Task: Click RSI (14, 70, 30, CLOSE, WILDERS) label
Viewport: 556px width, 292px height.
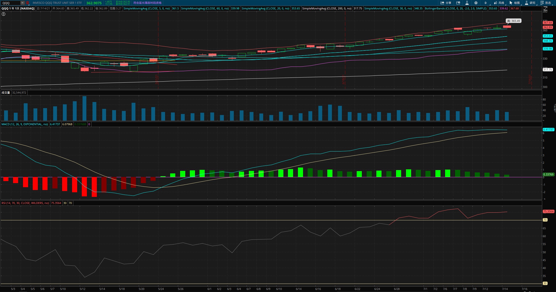Action: 25,203
